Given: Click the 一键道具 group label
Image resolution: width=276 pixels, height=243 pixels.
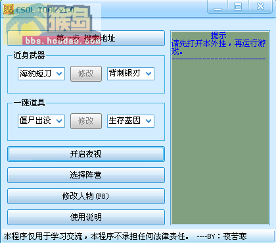Looking at the screenshot, I should click(29, 103).
